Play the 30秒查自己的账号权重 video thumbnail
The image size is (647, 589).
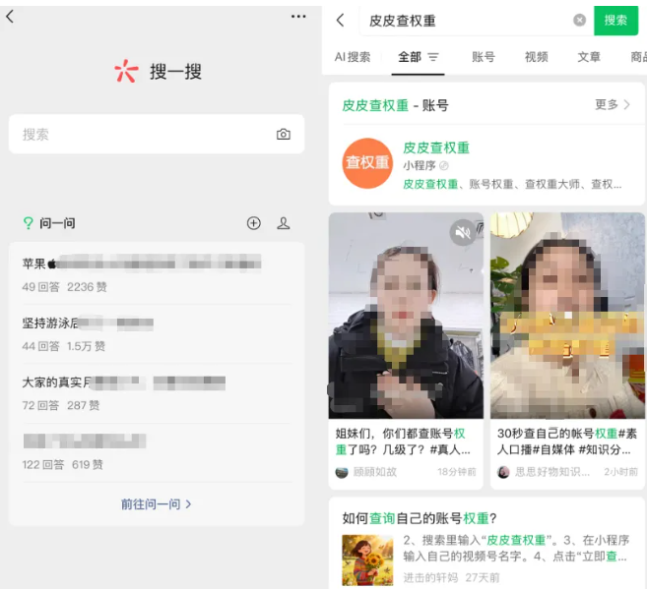coord(567,316)
